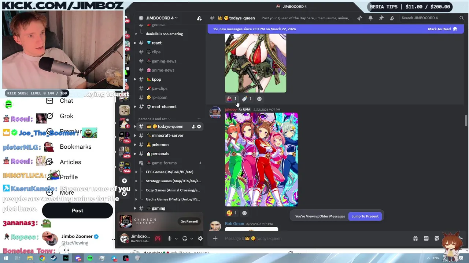Toggle the camera off icon in user panel
469x263 pixels.
point(158,239)
